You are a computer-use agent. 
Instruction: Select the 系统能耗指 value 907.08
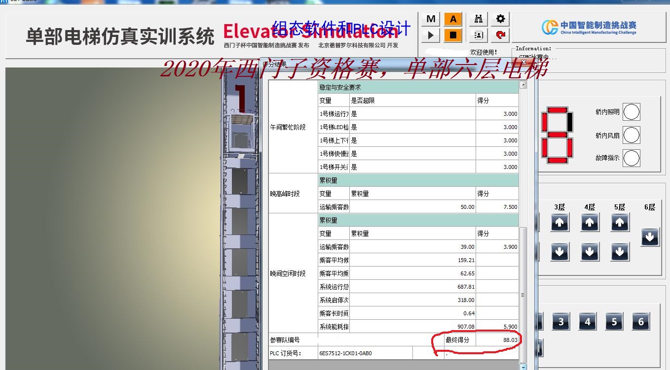click(412, 327)
